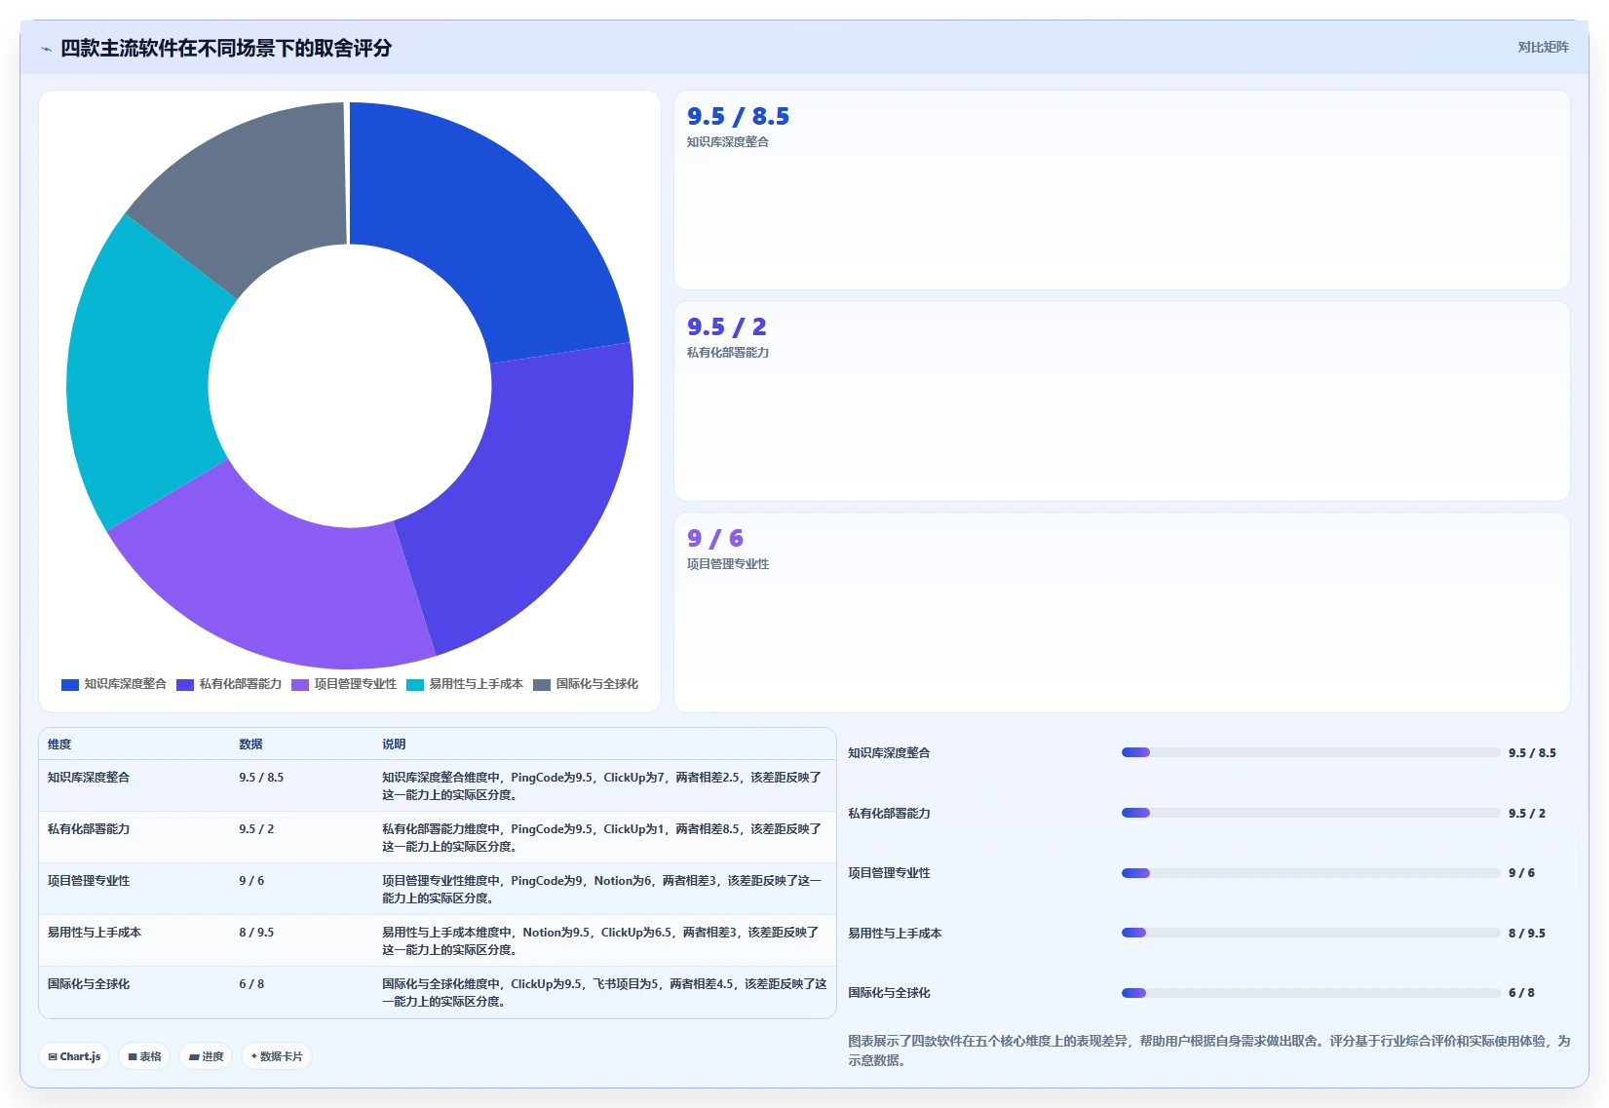The image size is (1609, 1108).
Task: Click the 6 / 8 value beside progress bar
Action: coord(1521,993)
